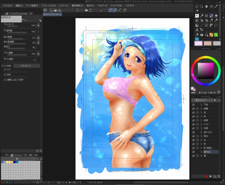Click the Fill bucket icon in command bar
The height and width of the screenshot is (185, 225).
[x=86, y=10]
